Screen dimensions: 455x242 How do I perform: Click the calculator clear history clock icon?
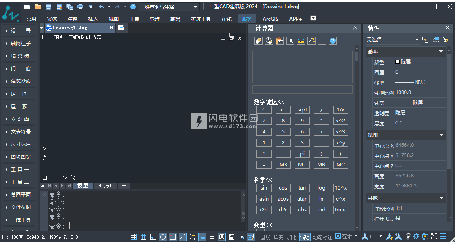click(269, 41)
